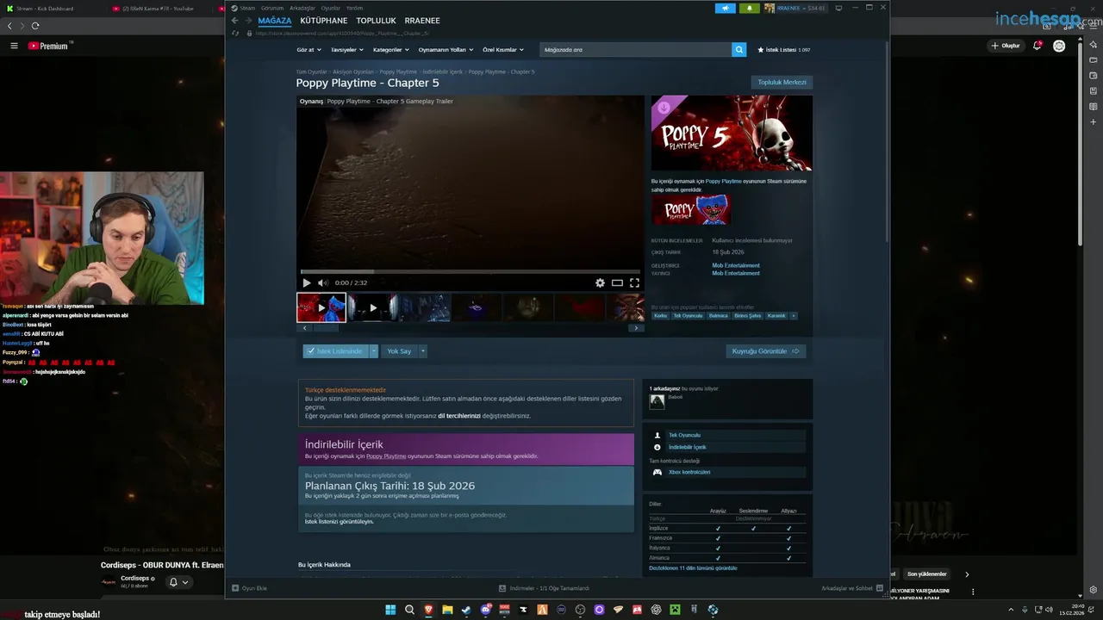Open the Görünüm menu

click(272, 8)
